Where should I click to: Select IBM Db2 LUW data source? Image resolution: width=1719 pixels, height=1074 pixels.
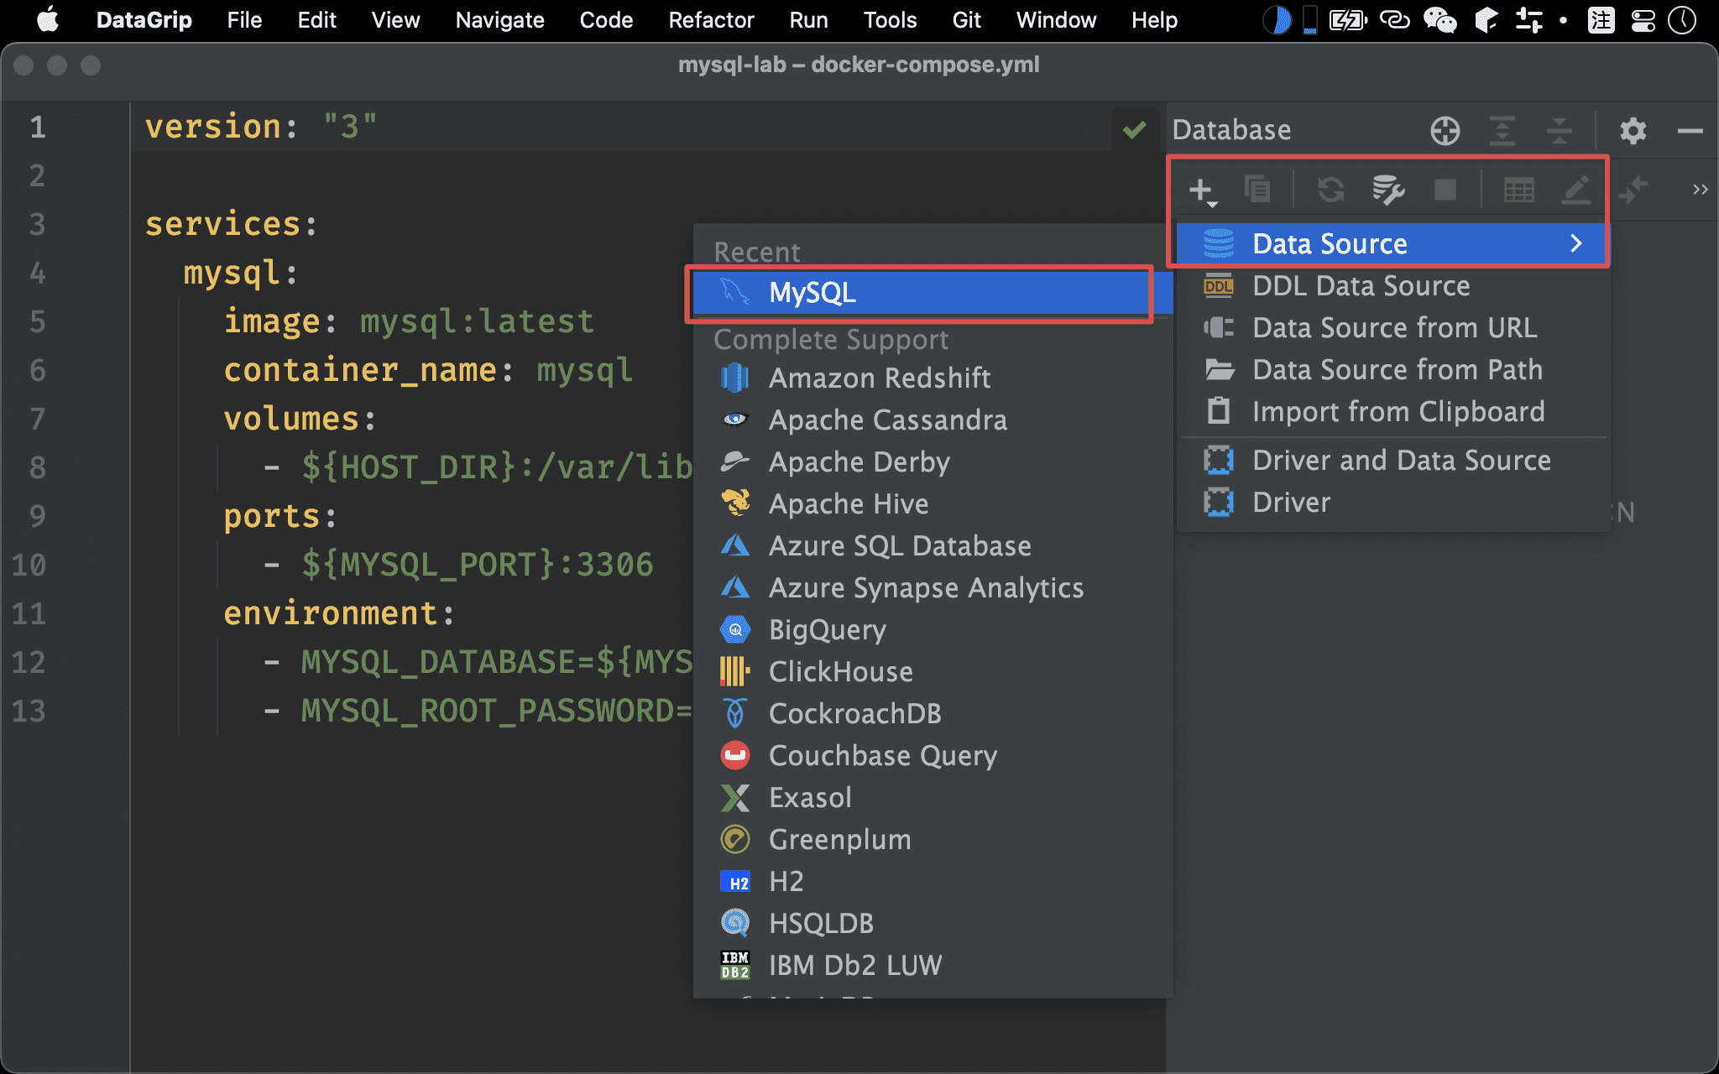(x=933, y=965)
